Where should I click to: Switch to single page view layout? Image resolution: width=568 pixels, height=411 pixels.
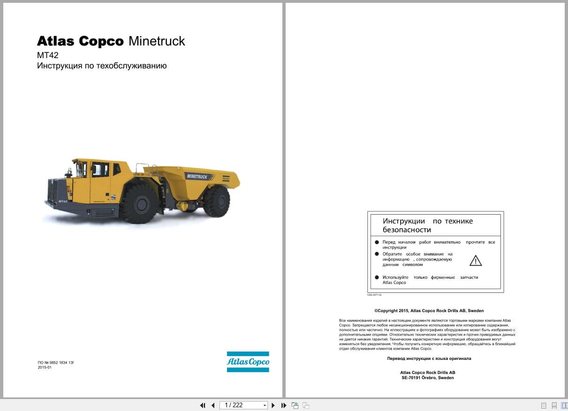[x=544, y=405]
